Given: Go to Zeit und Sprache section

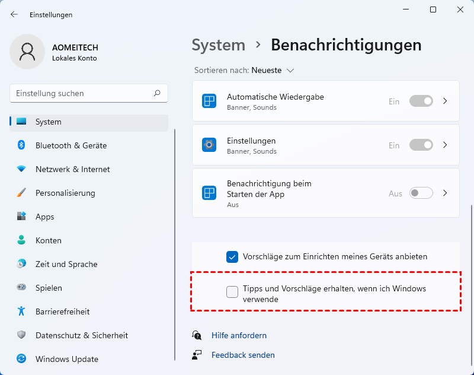Looking at the screenshot, I should pos(66,264).
